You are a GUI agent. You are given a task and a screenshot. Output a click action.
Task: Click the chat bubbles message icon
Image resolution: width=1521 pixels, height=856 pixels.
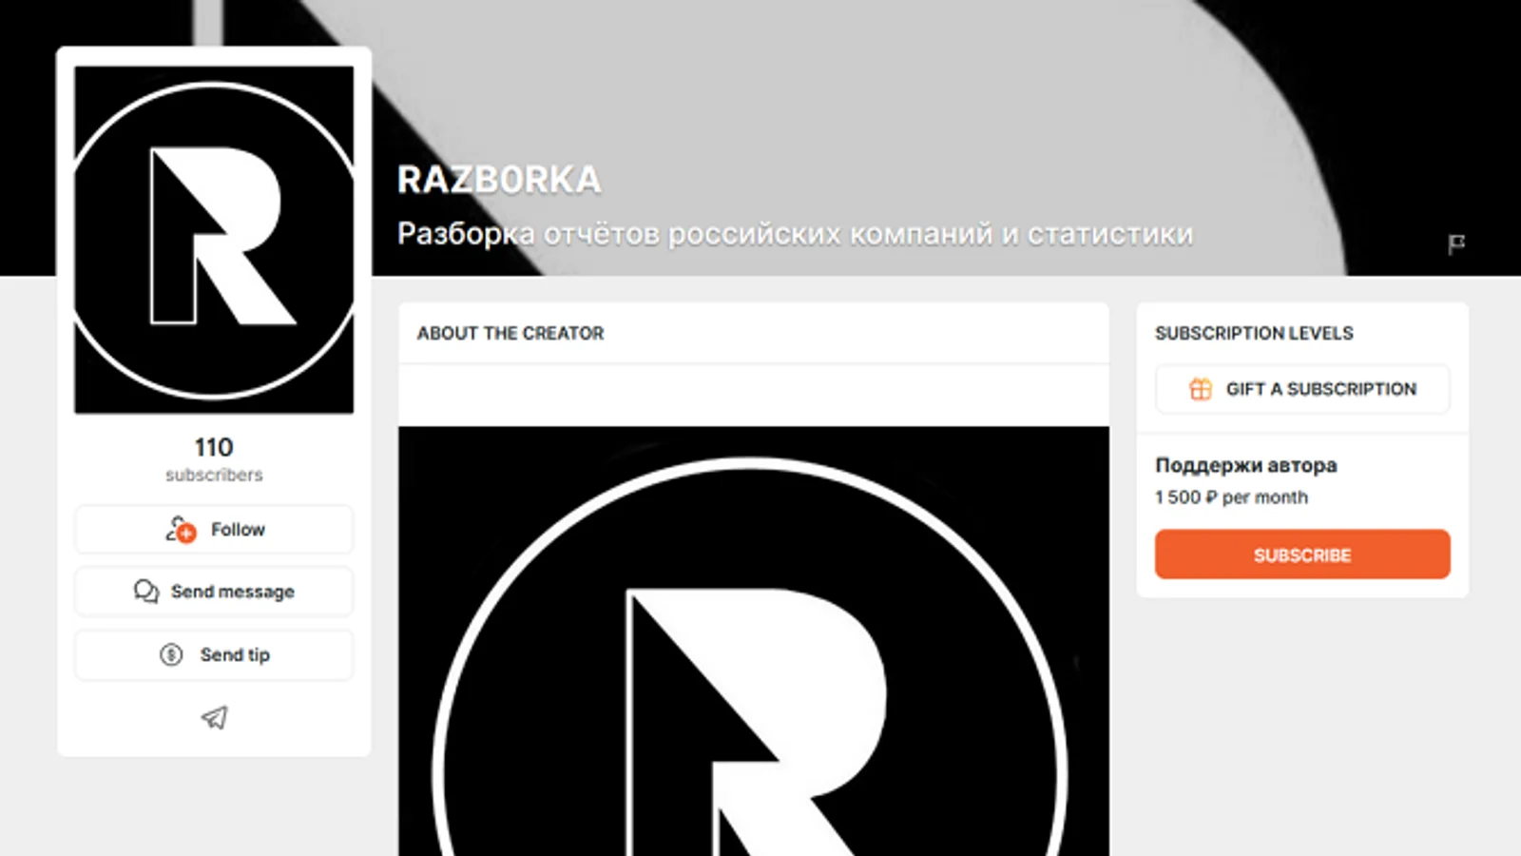pos(146,592)
